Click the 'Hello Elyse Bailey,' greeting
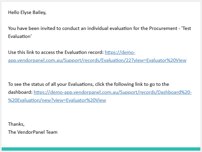Viewport: 202px width, 152px height. pos(27,13)
